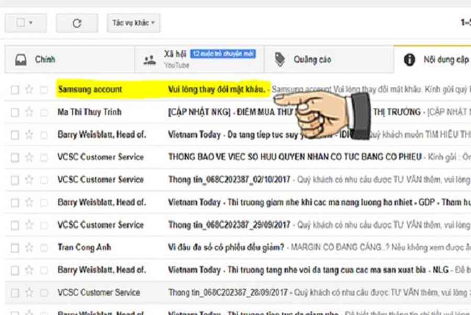
Task: Open the select-all checkbox dropdown arrow
Action: click(31, 23)
